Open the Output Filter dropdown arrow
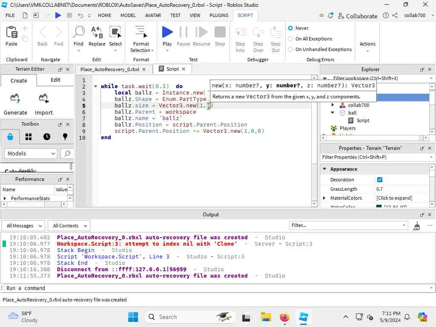Image resolution: width=436 pixels, height=327 pixels. tap(404, 225)
